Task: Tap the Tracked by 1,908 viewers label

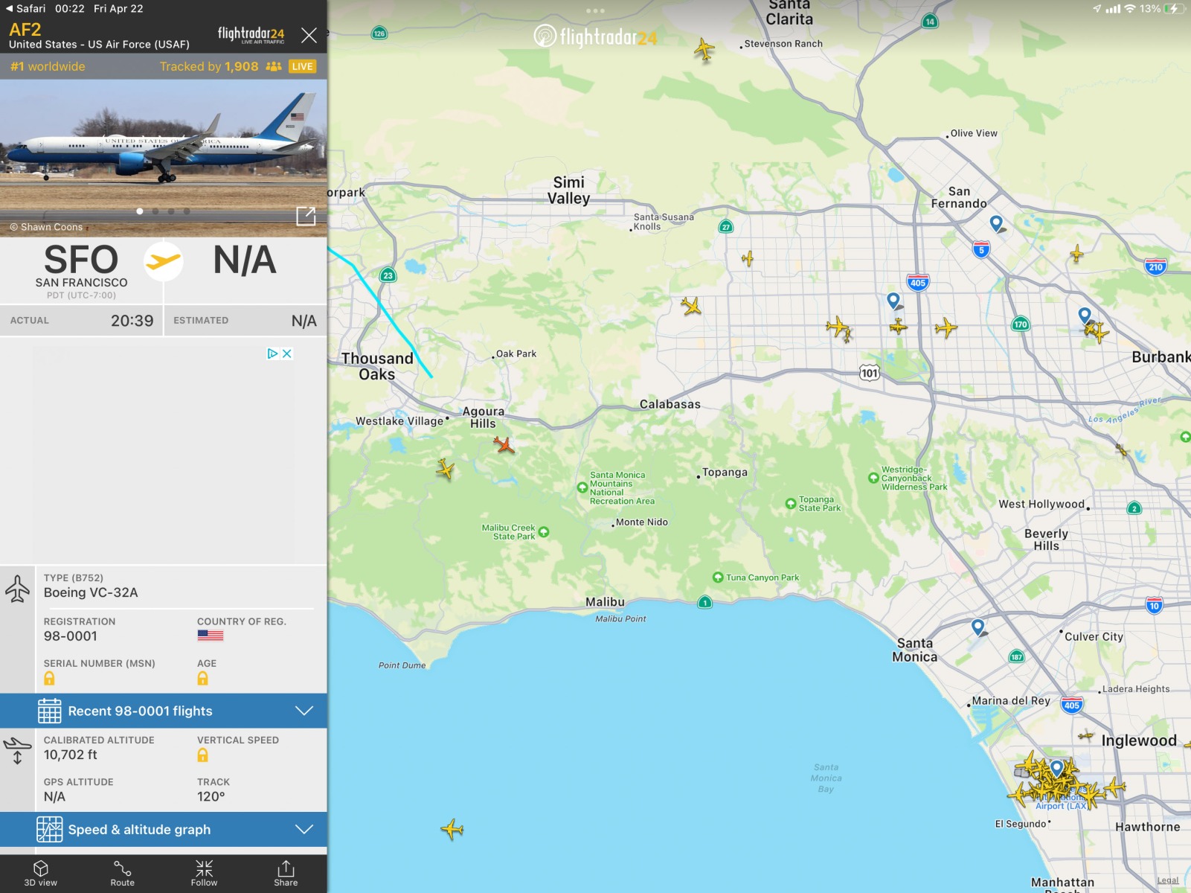Action: click(x=220, y=66)
